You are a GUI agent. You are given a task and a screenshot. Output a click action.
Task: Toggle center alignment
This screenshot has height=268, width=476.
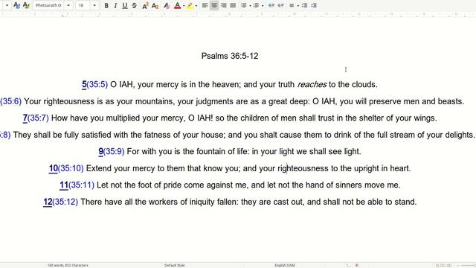coord(214,5)
